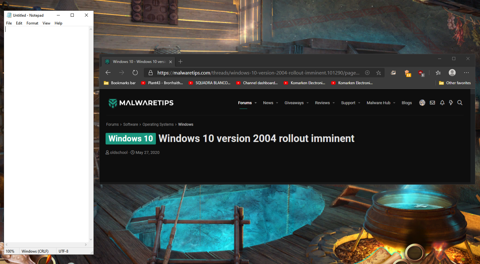Open the forum inbox envelope
The image size is (480, 264).
click(432, 103)
